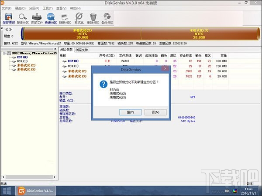
Task: Close the DiskGenius format confirmation dialog
Action: point(165,68)
